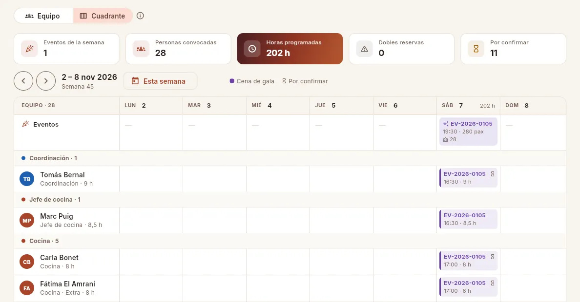Viewport: 580px width, 302px height.
Task: Click the sparkle icon on the EV-2026-0105 event card
Action: pyautogui.click(x=446, y=124)
